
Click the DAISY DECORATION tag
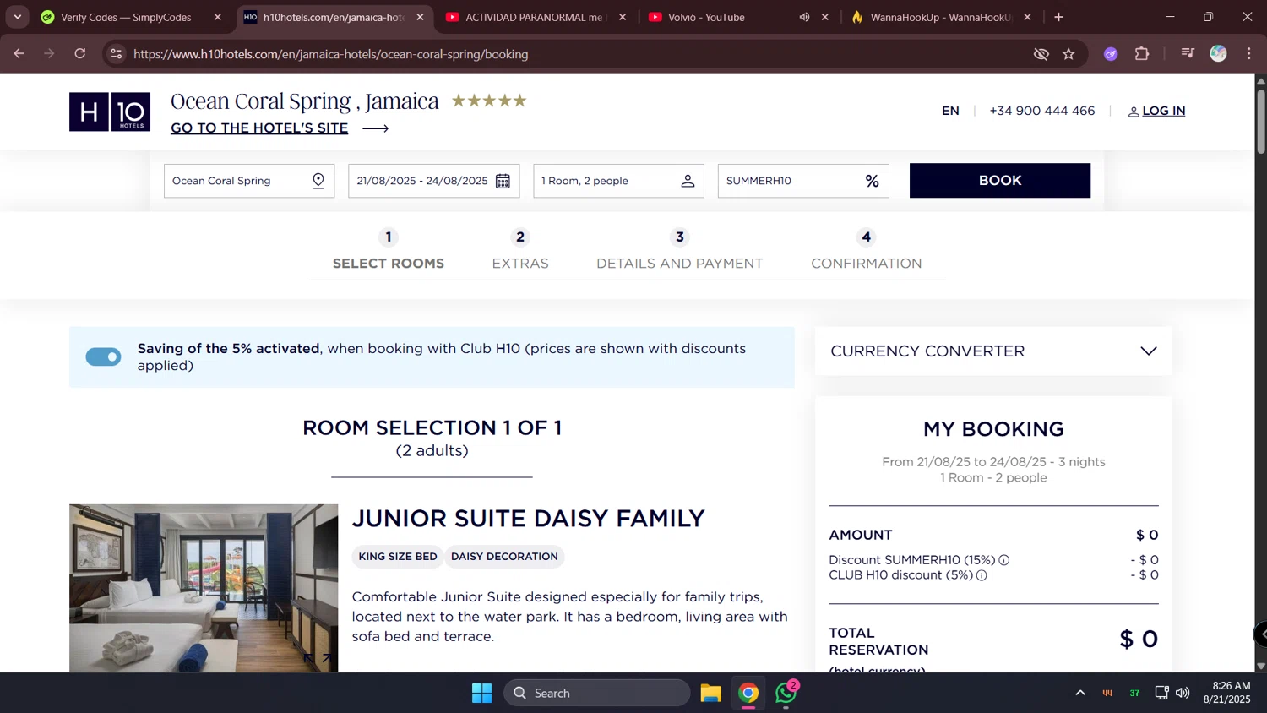tap(504, 557)
